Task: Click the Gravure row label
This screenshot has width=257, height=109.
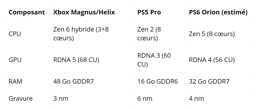Action: coord(20,98)
